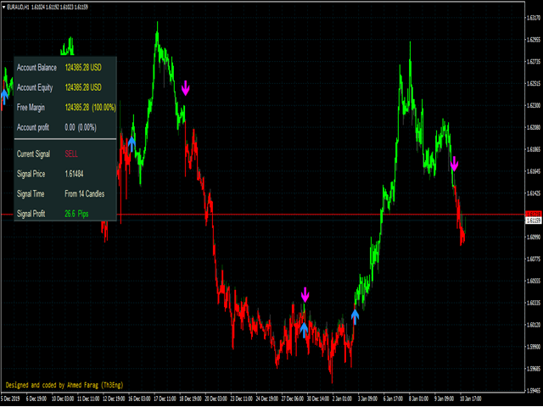This screenshot has height=407, width=543.
Task: Click the small triangle before EURAUD,H1 title
Action: 4,4
